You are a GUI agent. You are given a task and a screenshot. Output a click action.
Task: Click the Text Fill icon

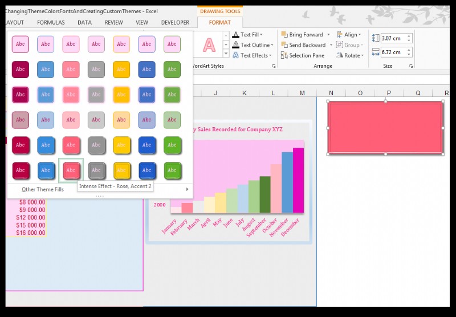pyautogui.click(x=235, y=35)
